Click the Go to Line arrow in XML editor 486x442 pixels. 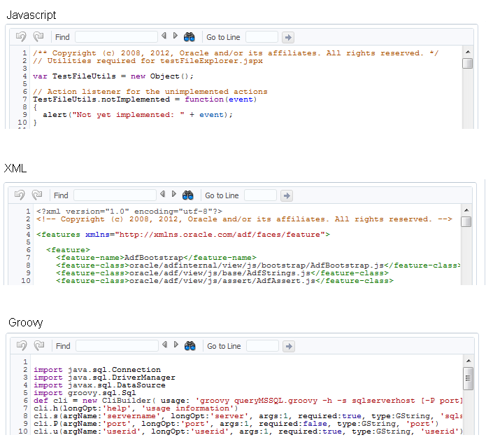click(x=287, y=196)
